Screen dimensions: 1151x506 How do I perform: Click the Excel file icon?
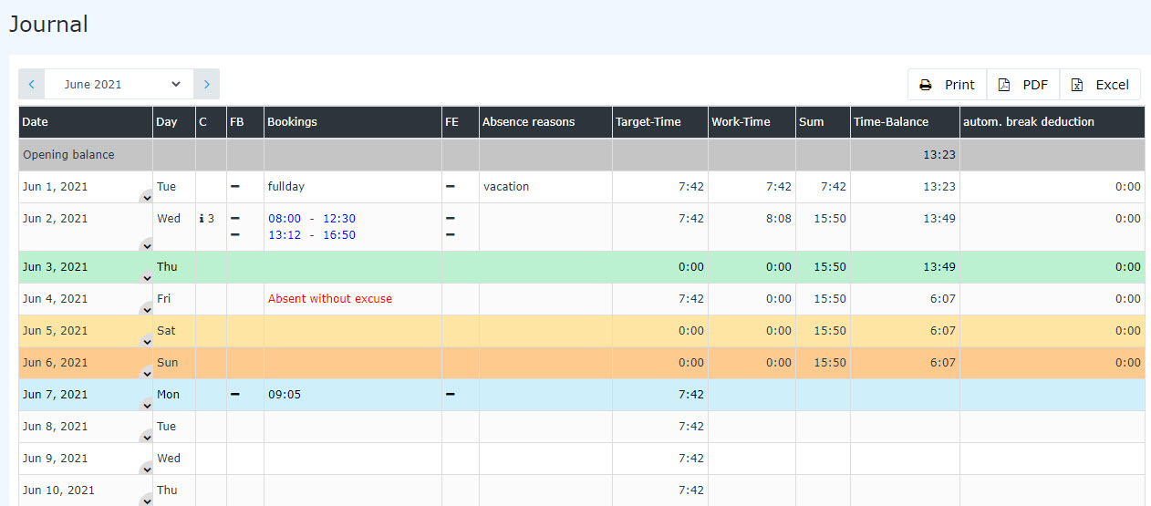pos(1077,85)
